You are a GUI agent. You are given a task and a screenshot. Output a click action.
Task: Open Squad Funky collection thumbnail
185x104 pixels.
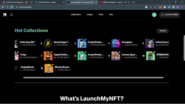click(48, 56)
